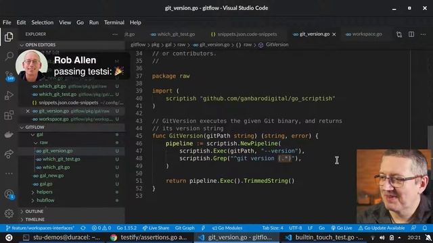This screenshot has width=433, height=243.
Task: Open the Selection menu
Action: [42, 22]
